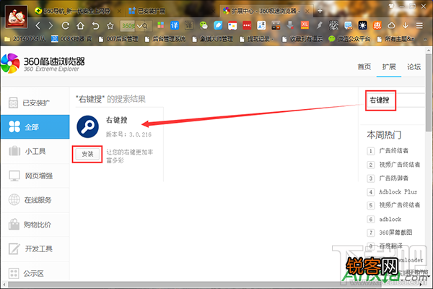Open the 首页 navigation link

click(364, 66)
